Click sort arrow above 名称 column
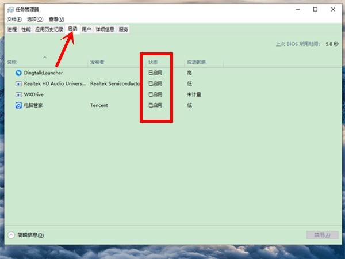Viewport: 345px width, 259px height. [45, 57]
